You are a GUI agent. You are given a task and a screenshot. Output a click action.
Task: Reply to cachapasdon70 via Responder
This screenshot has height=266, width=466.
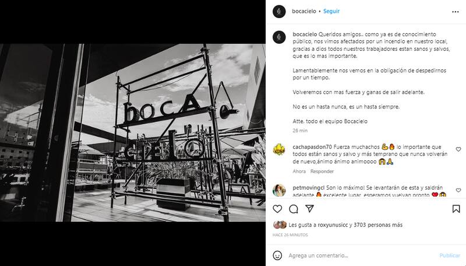(x=322, y=171)
